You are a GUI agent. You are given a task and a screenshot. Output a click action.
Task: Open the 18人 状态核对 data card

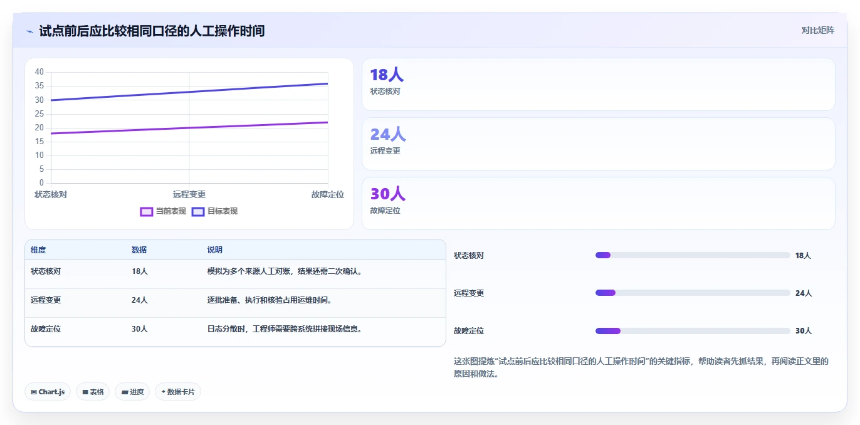click(x=599, y=85)
